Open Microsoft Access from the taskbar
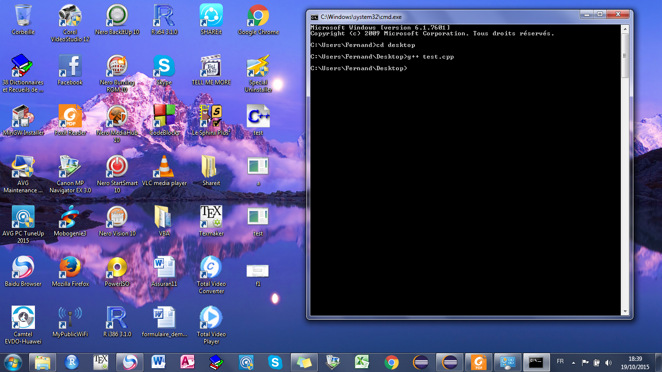Screen dimensions: 662x372 (188, 362)
